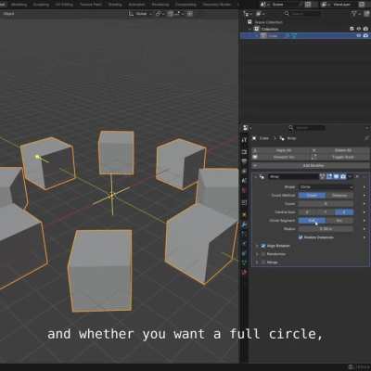Viewport: 371px width, 371px height.
Task: Hide the Cube object in viewport
Action: click(x=359, y=36)
